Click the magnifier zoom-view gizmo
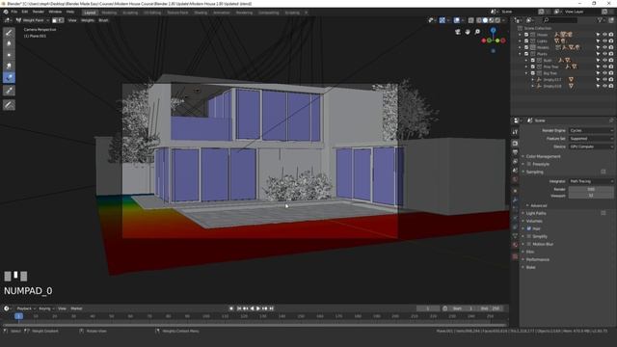This screenshot has height=347, width=617. click(477, 32)
